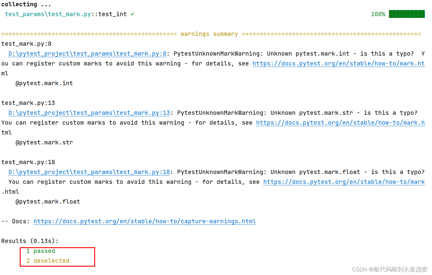The width and height of the screenshot is (432, 275).
Task: Open the test_mark.py:13 file path link
Action: [89, 113]
